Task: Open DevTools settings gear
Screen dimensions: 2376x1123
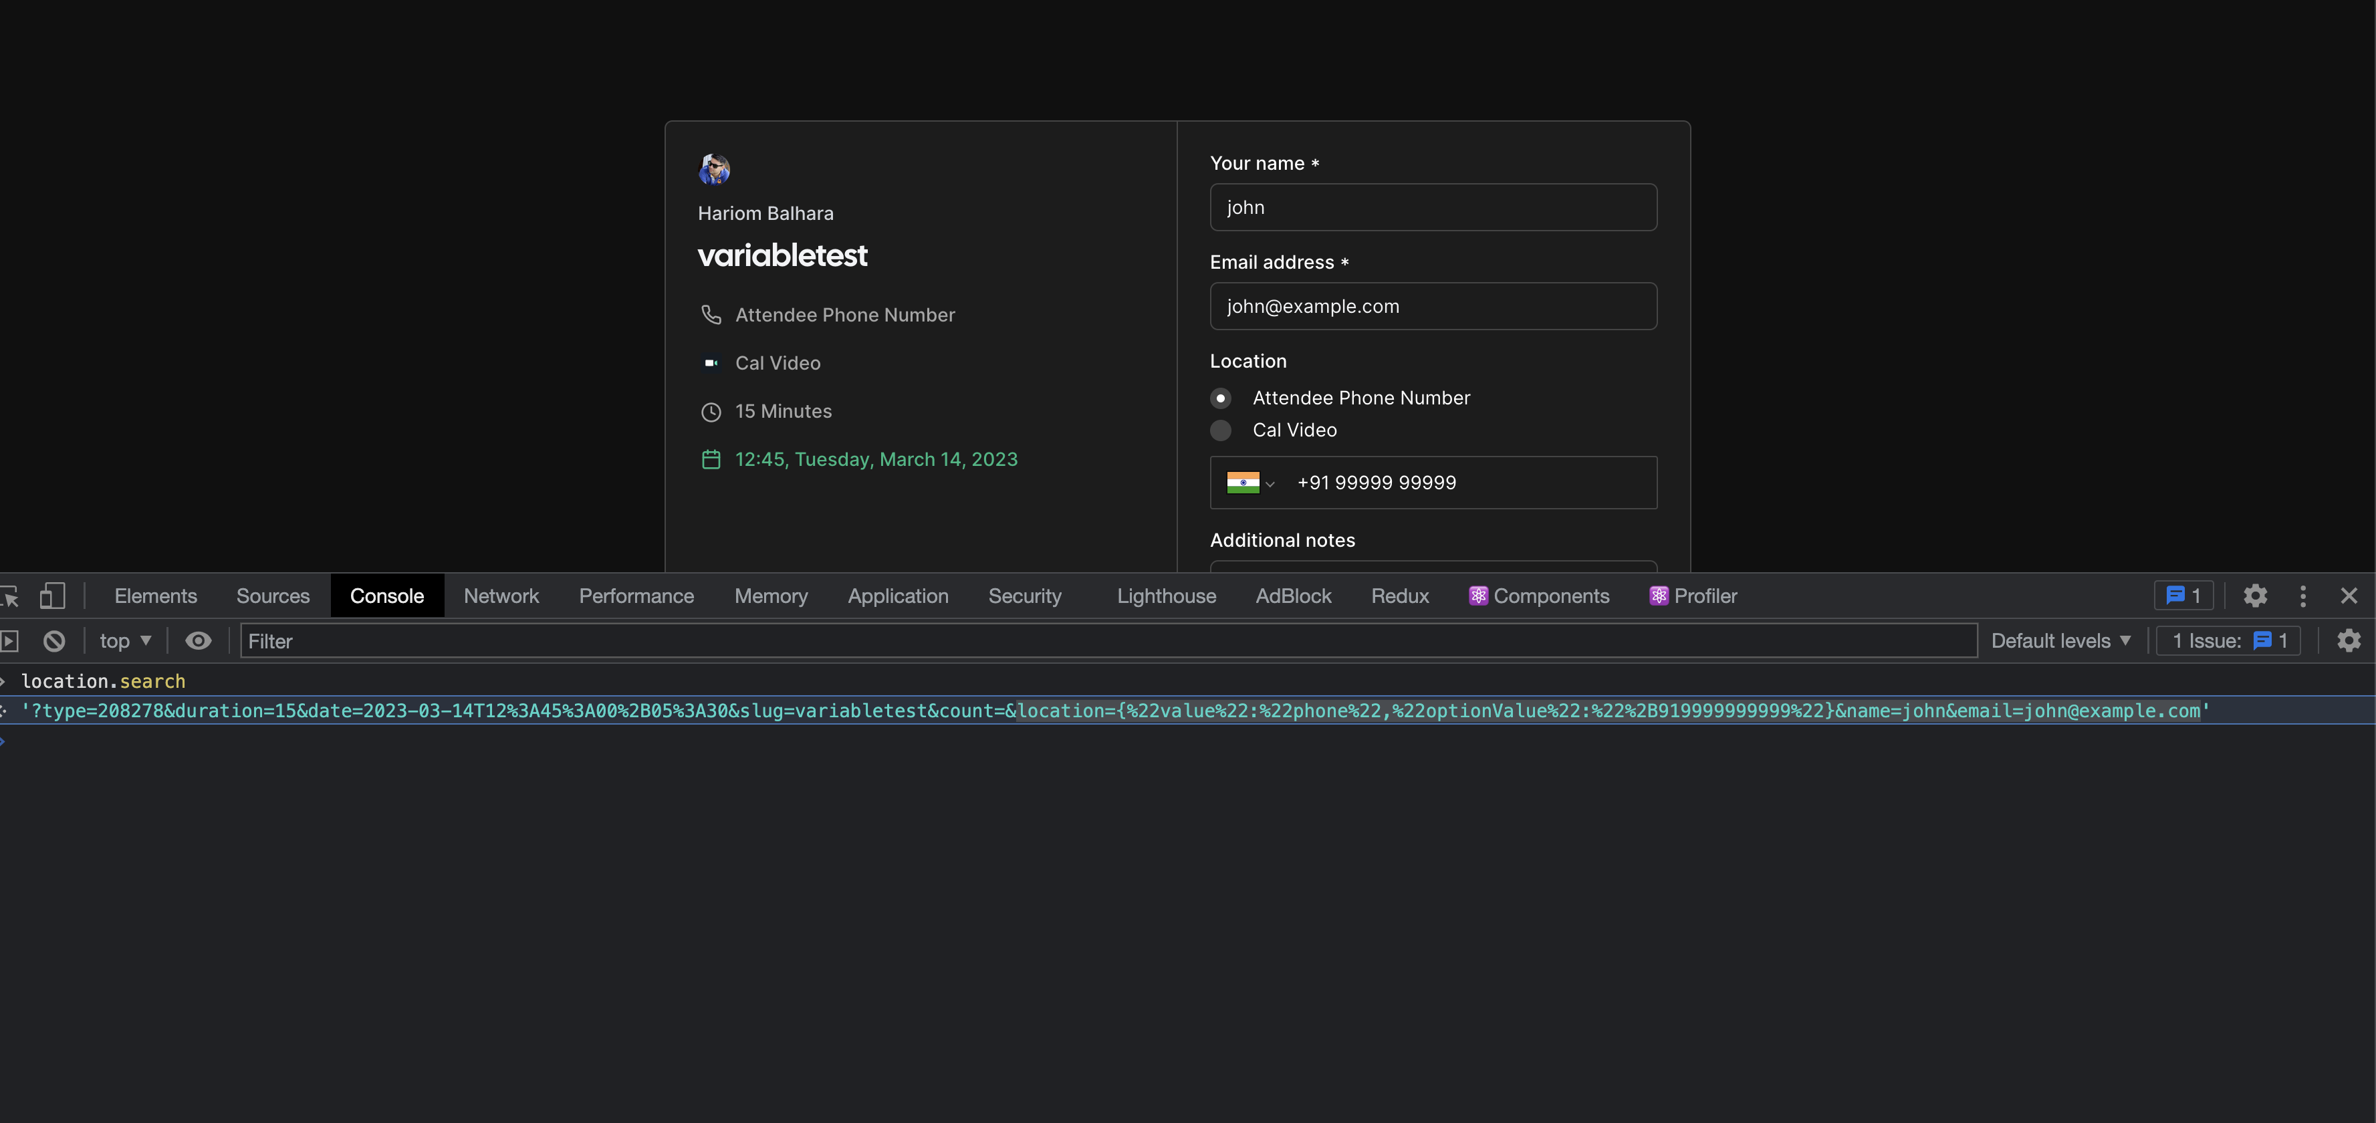Action: coord(2255,596)
